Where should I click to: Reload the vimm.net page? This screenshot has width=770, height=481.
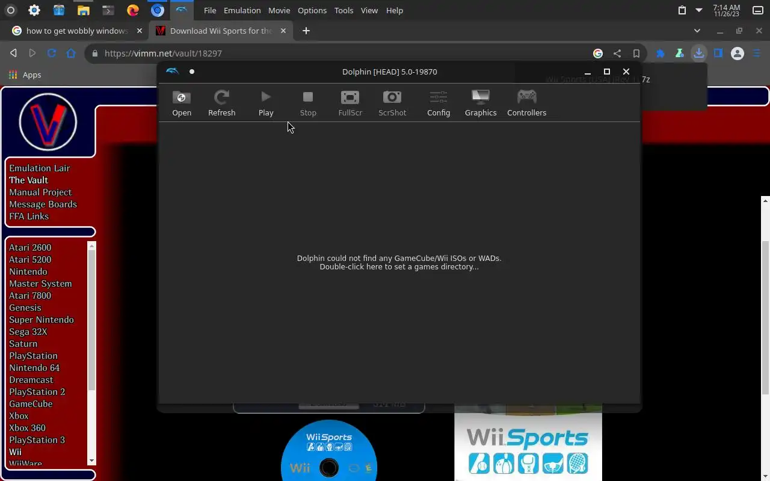tap(52, 53)
